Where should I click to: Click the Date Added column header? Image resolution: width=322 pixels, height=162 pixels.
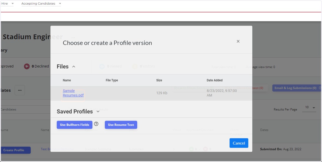point(215,80)
